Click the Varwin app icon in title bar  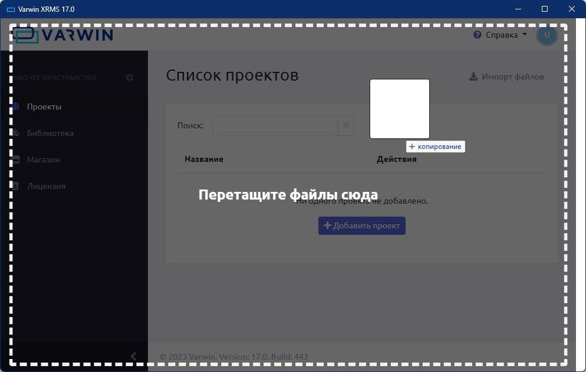(10, 9)
